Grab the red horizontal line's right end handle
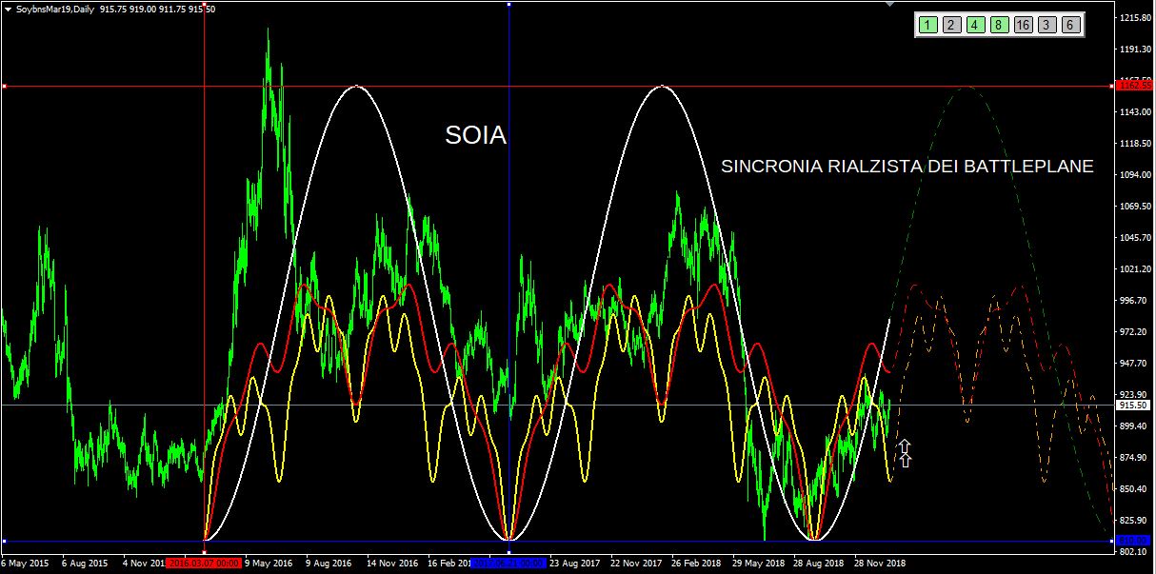 pyautogui.click(x=1112, y=87)
